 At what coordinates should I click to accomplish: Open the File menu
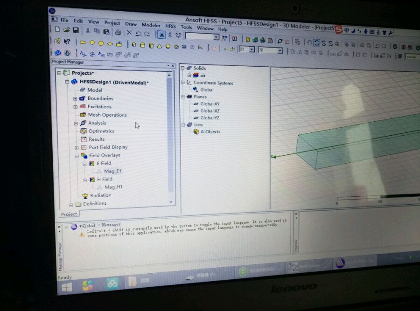[64, 20]
